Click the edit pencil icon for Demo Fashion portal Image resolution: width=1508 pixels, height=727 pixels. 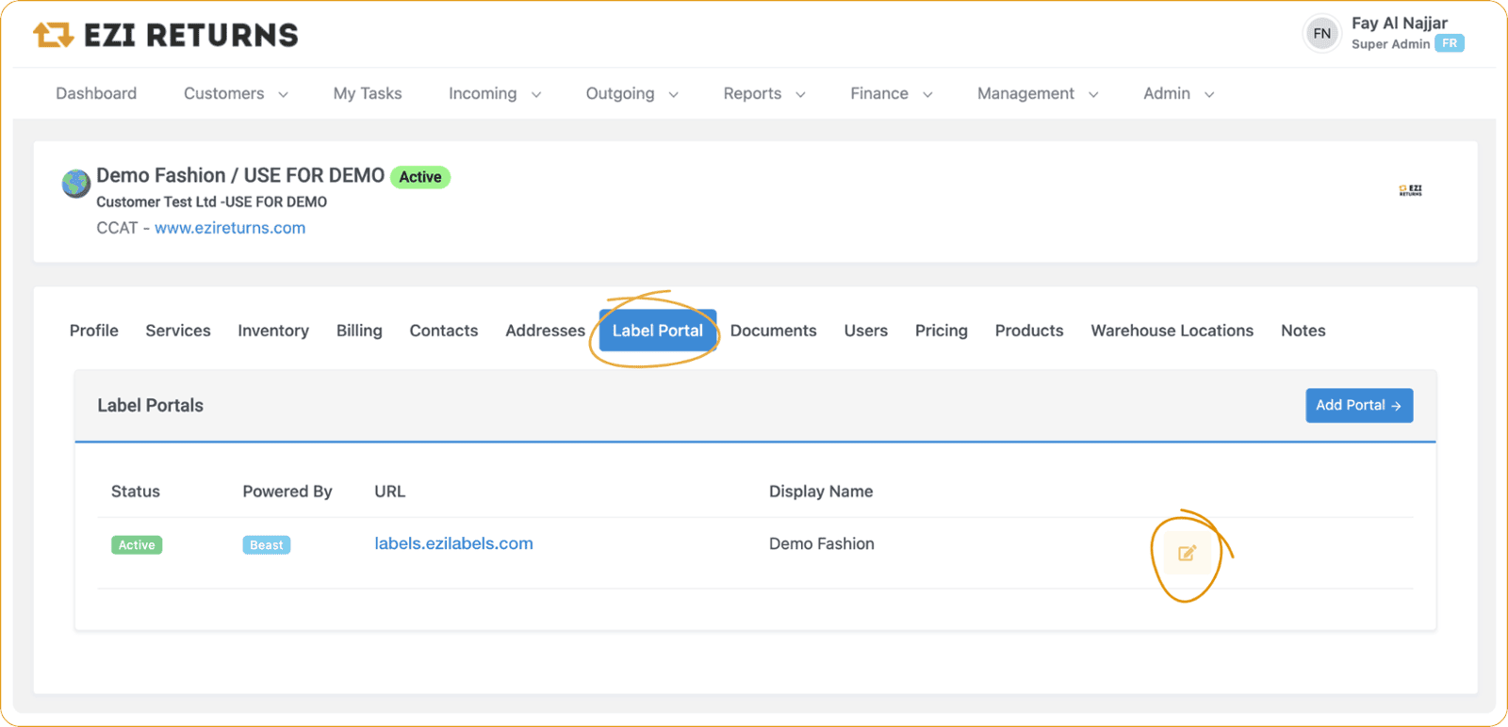1187,554
